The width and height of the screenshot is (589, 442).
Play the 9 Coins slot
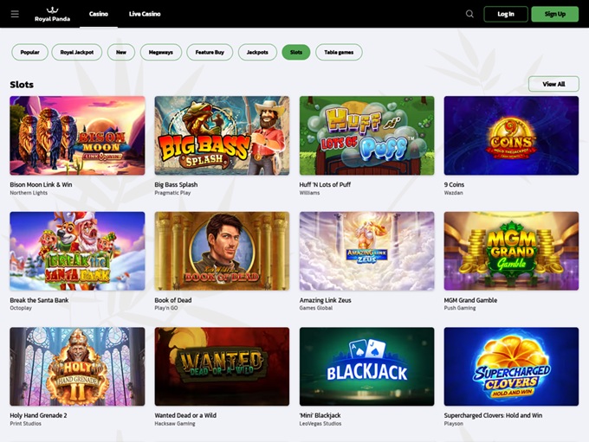click(x=511, y=136)
